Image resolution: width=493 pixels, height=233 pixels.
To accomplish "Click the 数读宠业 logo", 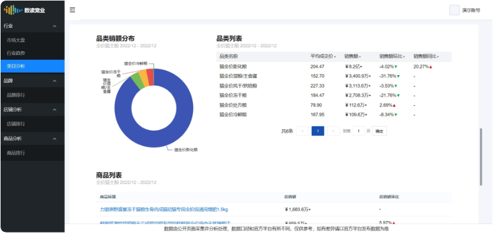I will click(x=25, y=10).
